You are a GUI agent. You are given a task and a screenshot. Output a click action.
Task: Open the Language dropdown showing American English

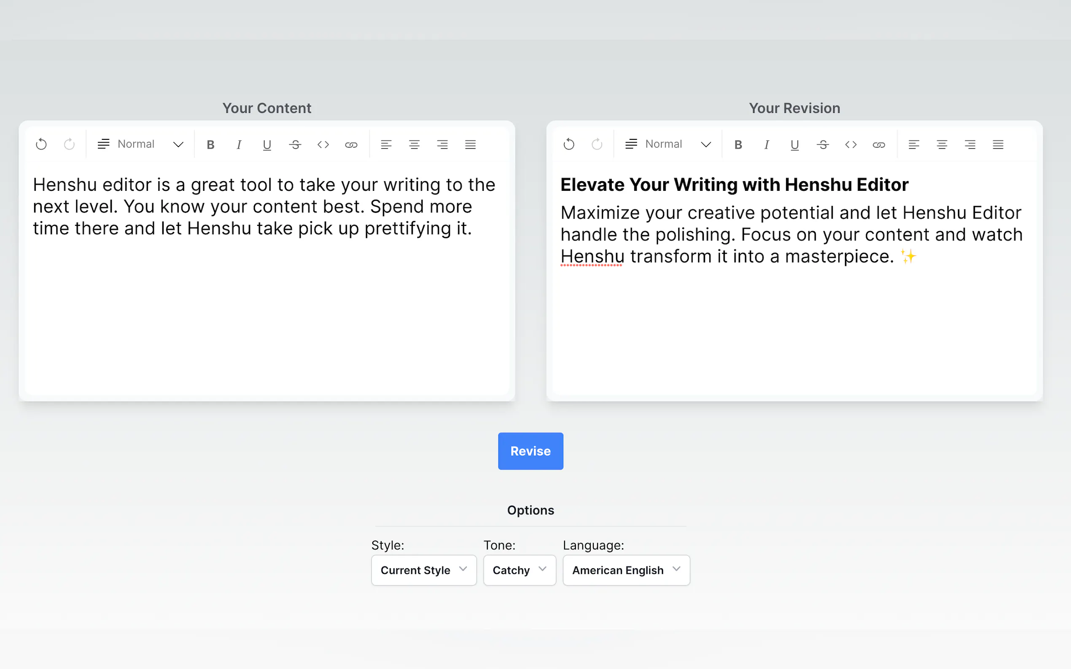(626, 570)
